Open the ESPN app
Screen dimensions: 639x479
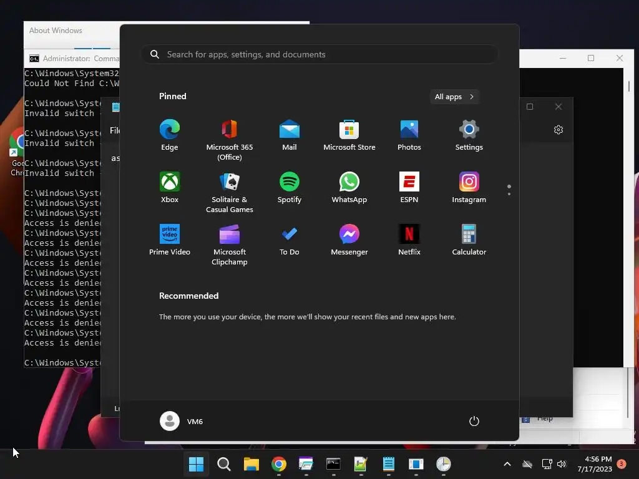coord(409,188)
